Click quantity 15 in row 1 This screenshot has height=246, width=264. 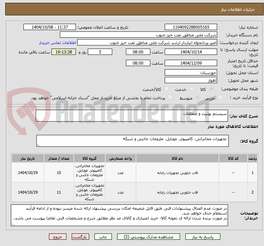pyautogui.click(x=59, y=173)
